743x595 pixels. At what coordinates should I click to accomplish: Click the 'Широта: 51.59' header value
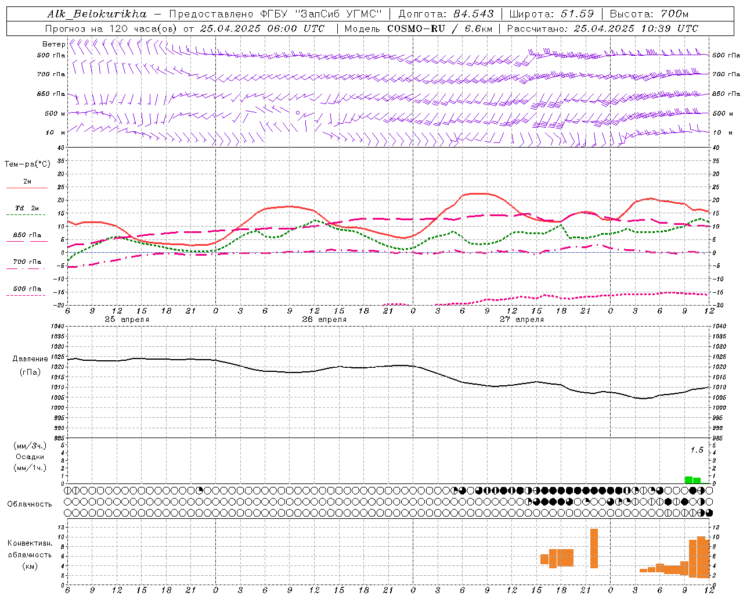pyautogui.click(x=551, y=14)
